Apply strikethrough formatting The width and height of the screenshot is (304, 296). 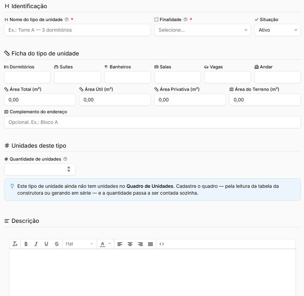57,244
